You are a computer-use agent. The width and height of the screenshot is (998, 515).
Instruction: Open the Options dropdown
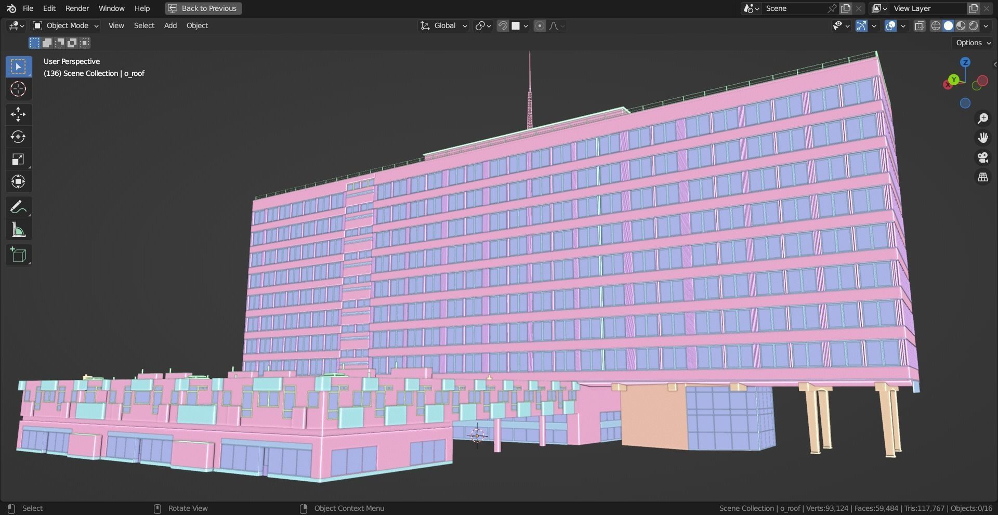[974, 43]
